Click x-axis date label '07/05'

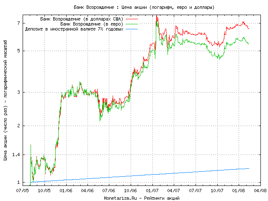click(23, 191)
